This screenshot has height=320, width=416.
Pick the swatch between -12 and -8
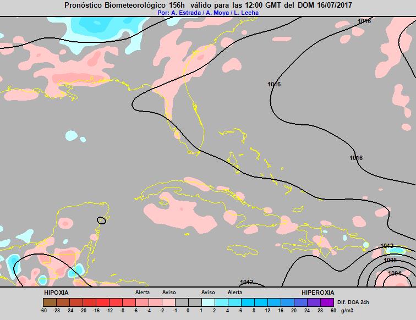click(116, 302)
